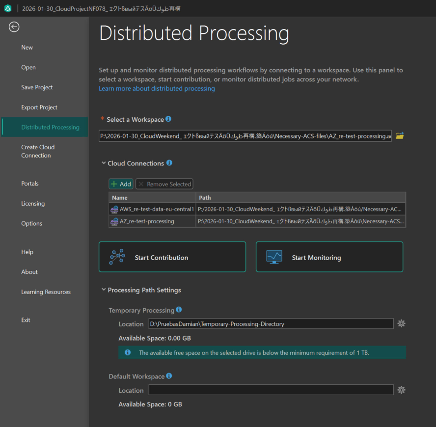Click the empty Default Workspace Location field
Viewport: 436px width, 427px height.
[x=271, y=390]
